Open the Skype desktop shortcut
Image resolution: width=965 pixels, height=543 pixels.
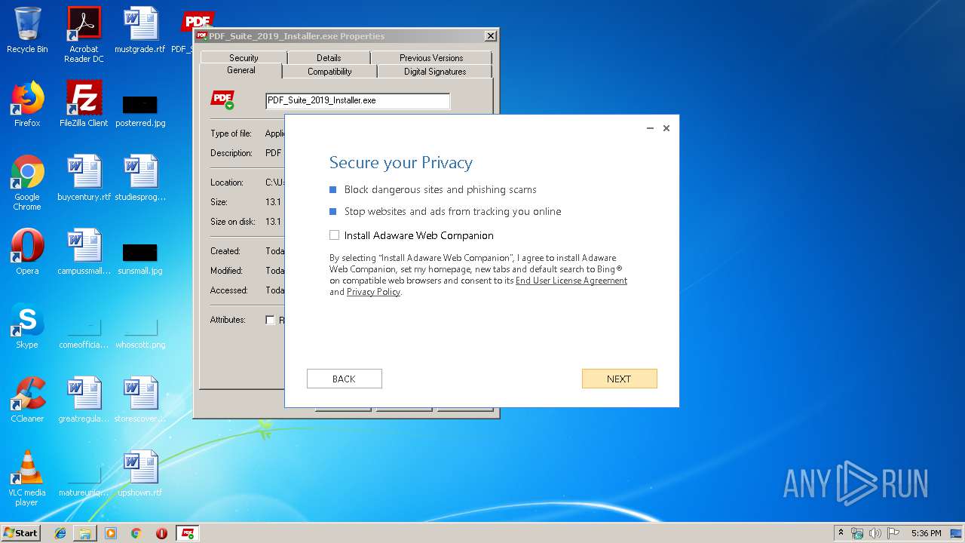[27, 326]
